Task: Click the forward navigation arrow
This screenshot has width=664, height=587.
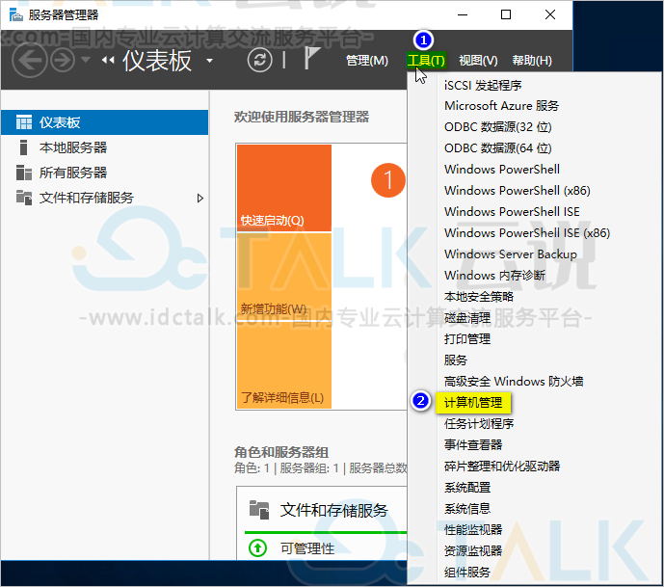Action: click(63, 60)
